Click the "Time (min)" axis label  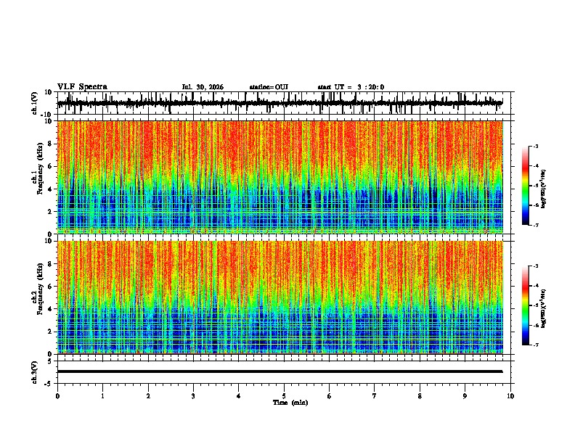coord(290,403)
